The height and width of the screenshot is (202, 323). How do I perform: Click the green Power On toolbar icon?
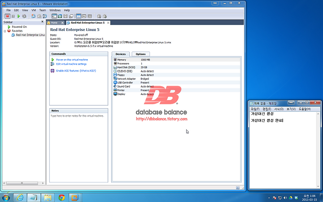[x=18, y=16]
